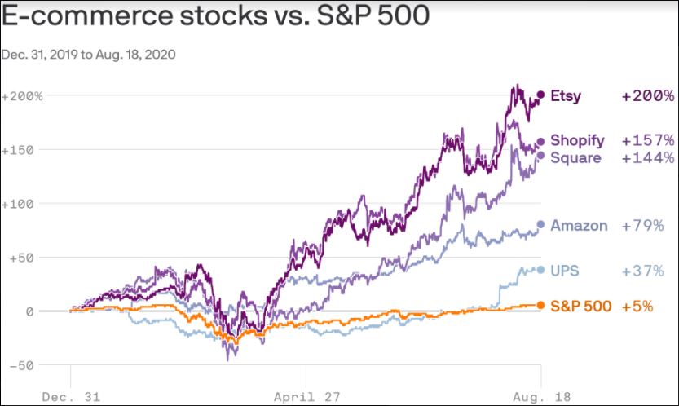Click the Shopify endpoint dot
Viewport: 679px width, 406px height.
[x=540, y=141]
